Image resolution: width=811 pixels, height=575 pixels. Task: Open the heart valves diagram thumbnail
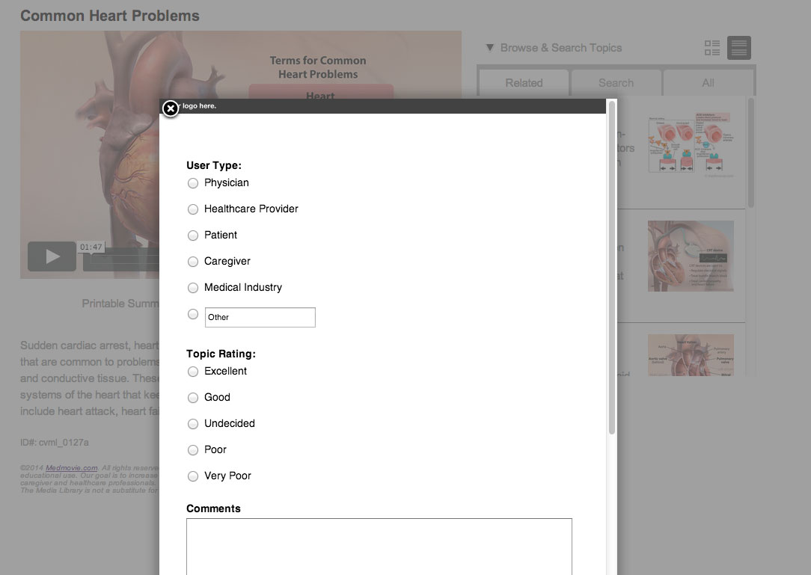point(691,355)
